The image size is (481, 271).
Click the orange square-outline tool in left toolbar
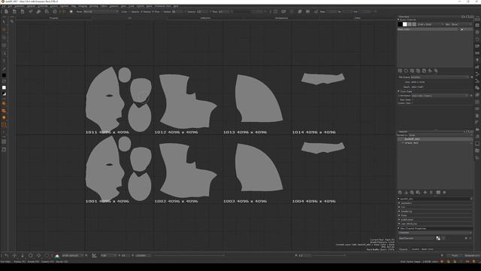[x=4, y=125]
